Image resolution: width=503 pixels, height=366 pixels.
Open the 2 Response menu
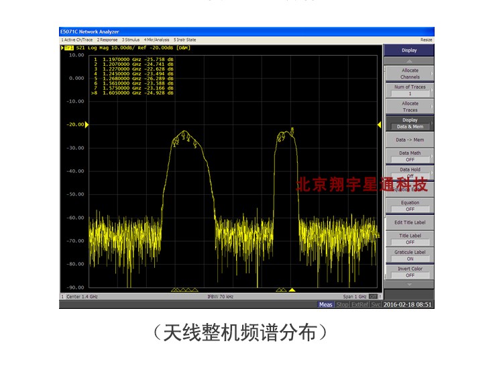[107, 40]
